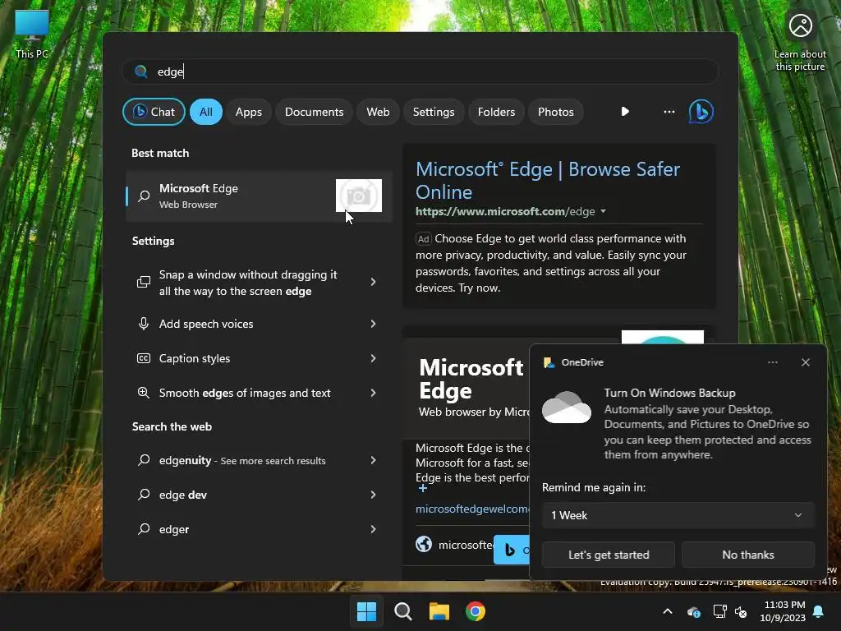
Task: Click the blue plus expand description
Action: coord(423,488)
